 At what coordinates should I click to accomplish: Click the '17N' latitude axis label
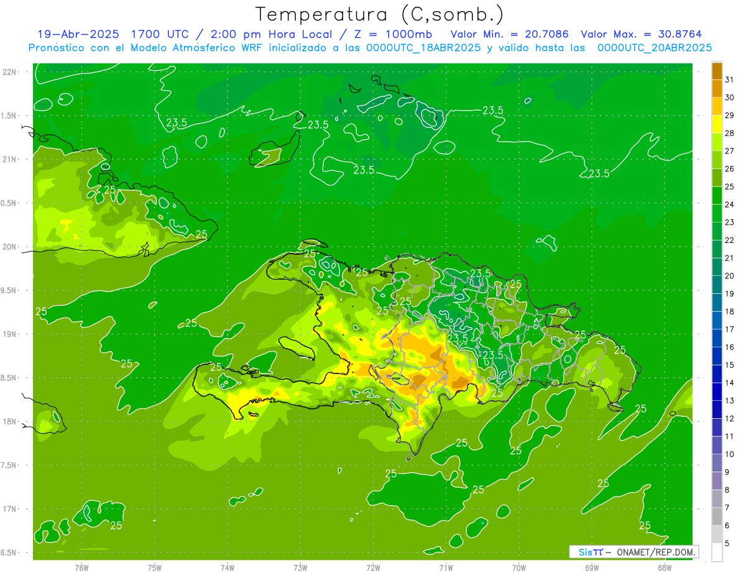10,510
